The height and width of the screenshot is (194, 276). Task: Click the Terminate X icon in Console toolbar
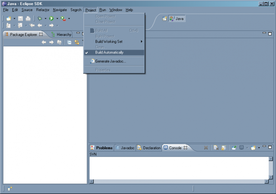click(206, 148)
